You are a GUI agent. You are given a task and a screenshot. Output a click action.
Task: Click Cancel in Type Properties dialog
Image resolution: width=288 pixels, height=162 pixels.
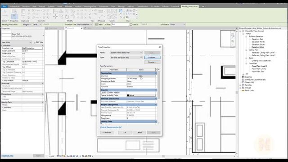(139, 132)
